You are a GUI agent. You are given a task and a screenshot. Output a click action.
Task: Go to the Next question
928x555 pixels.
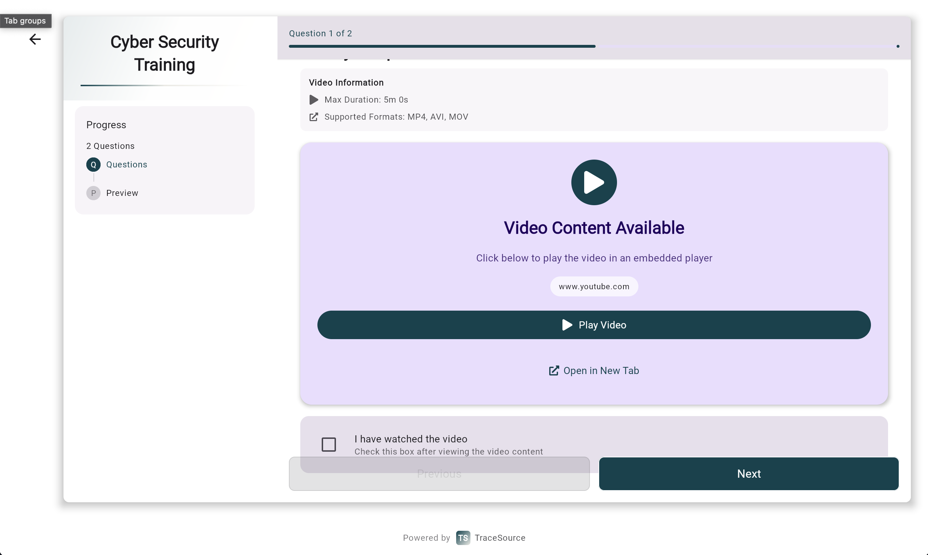tap(749, 473)
